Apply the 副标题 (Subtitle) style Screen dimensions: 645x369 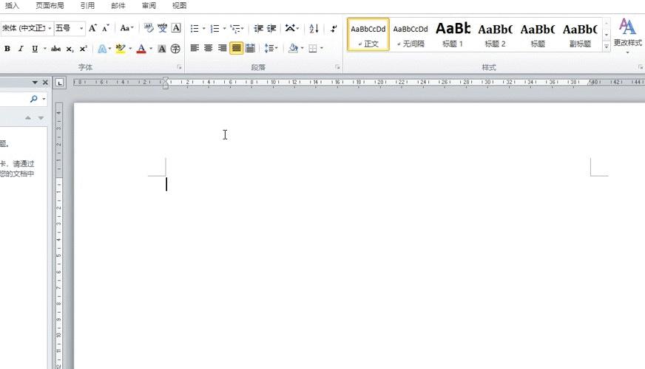pyautogui.click(x=580, y=35)
